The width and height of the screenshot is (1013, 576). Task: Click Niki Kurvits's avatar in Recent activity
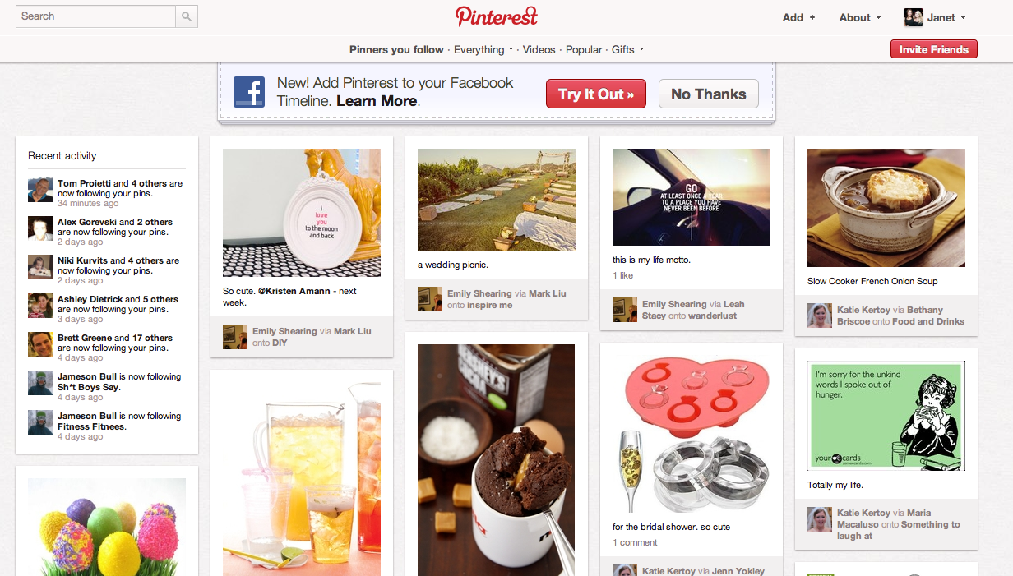[40, 267]
